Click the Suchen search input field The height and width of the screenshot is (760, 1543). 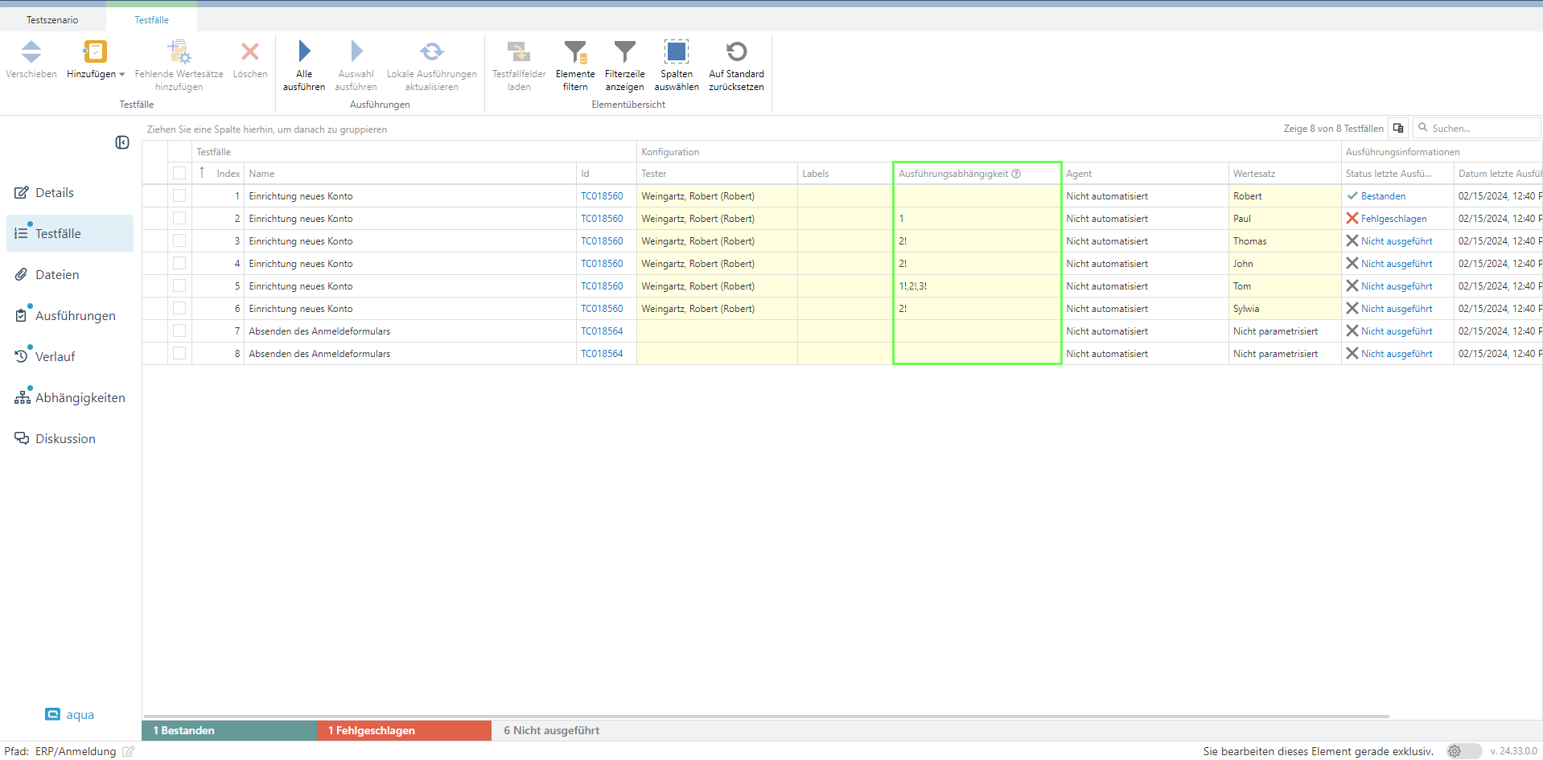(1482, 129)
